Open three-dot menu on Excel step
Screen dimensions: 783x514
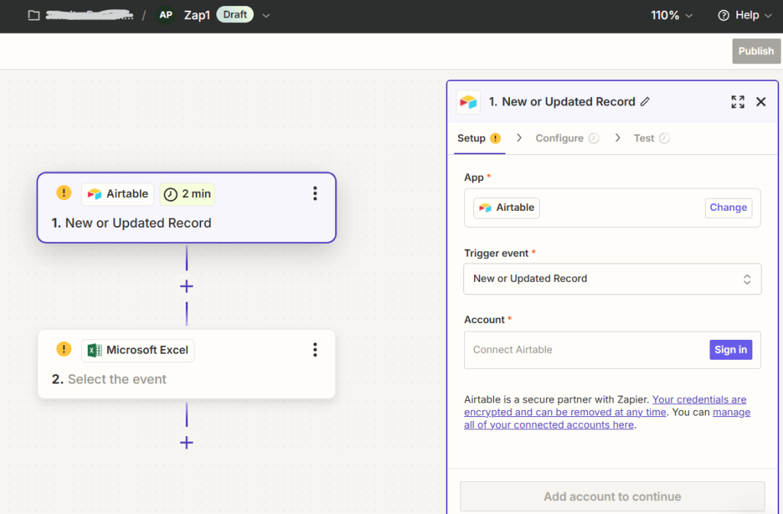[x=314, y=350]
